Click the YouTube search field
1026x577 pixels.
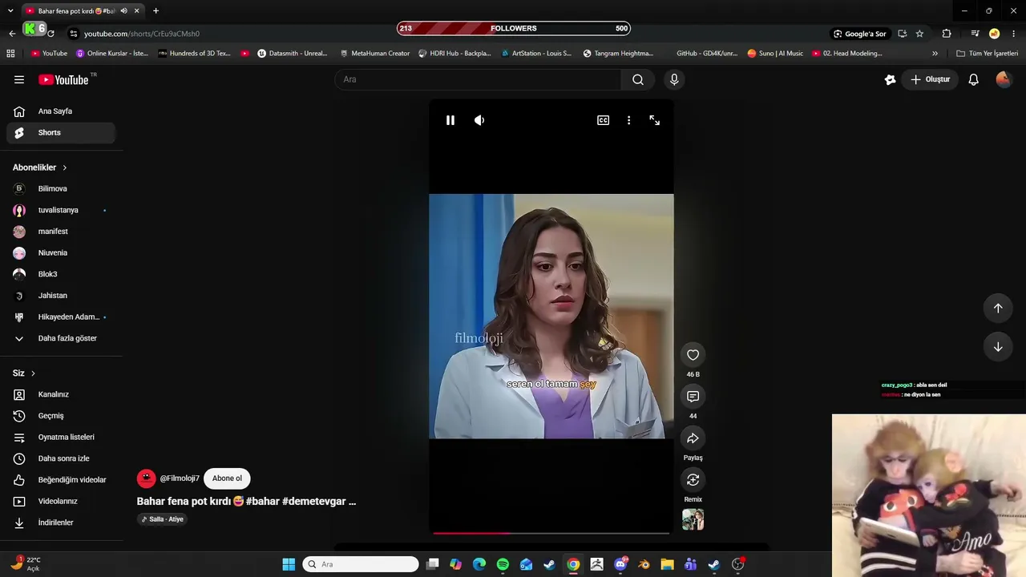478,79
